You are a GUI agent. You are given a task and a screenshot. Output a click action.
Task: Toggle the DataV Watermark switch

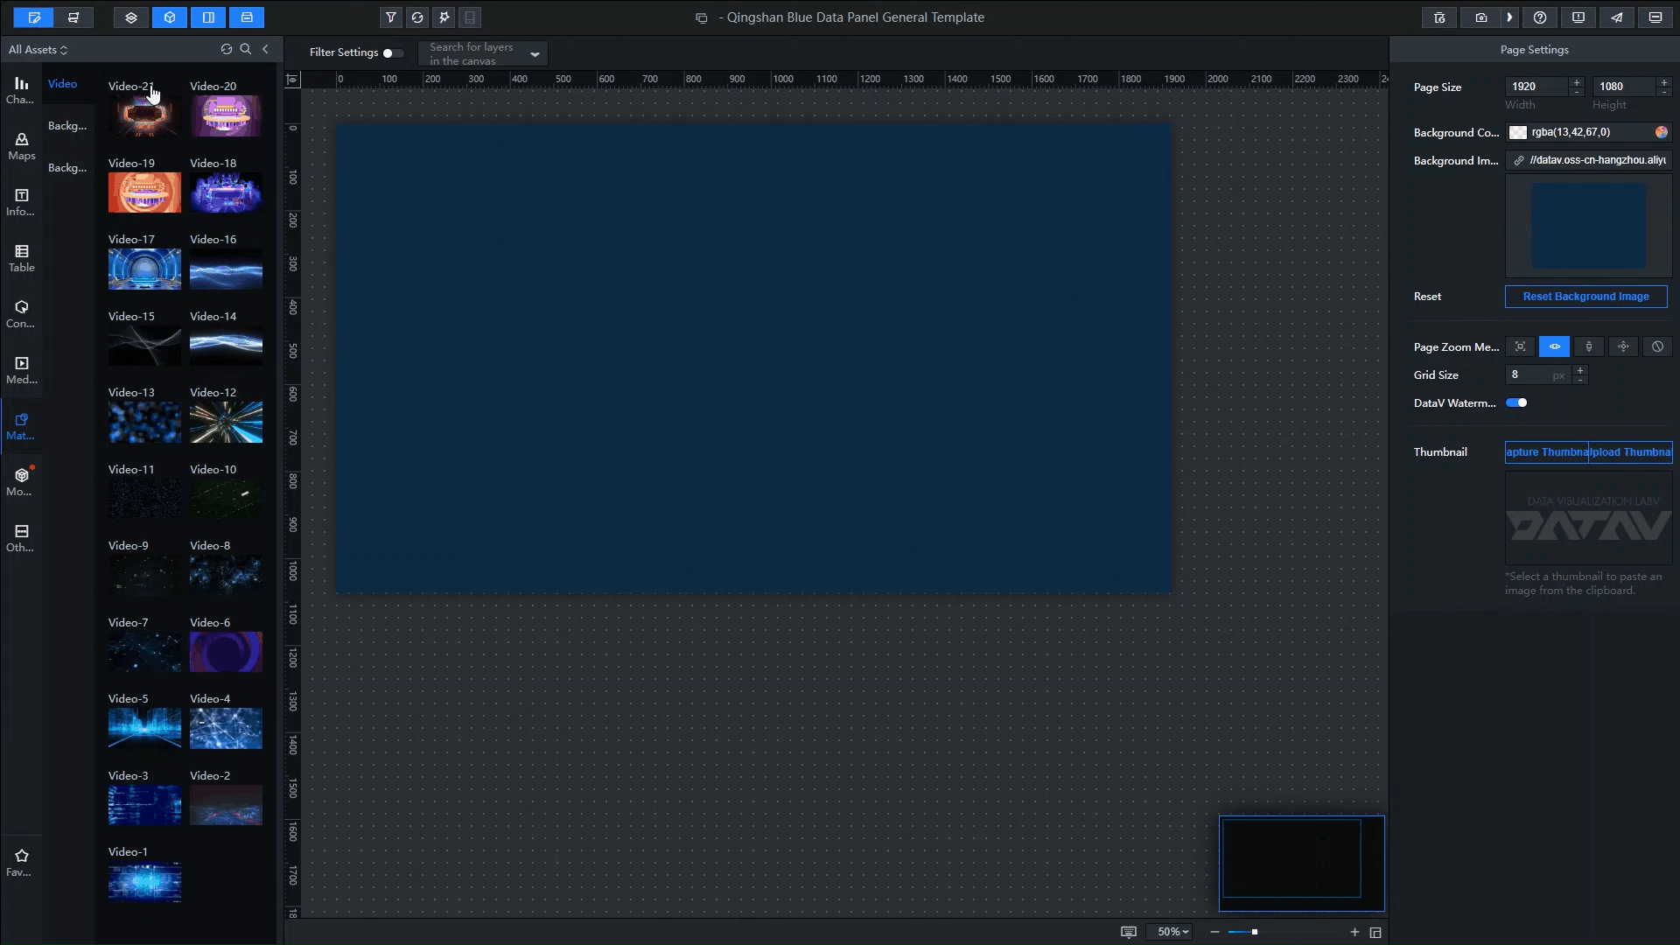point(1516,403)
